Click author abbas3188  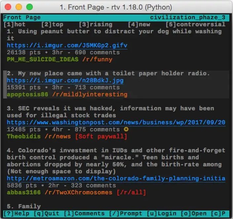click(24, 193)
